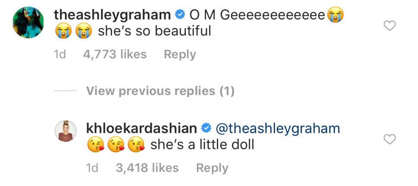Select the "she's so beautiful" comment text
The height and width of the screenshot is (186, 418).
coord(154,31)
